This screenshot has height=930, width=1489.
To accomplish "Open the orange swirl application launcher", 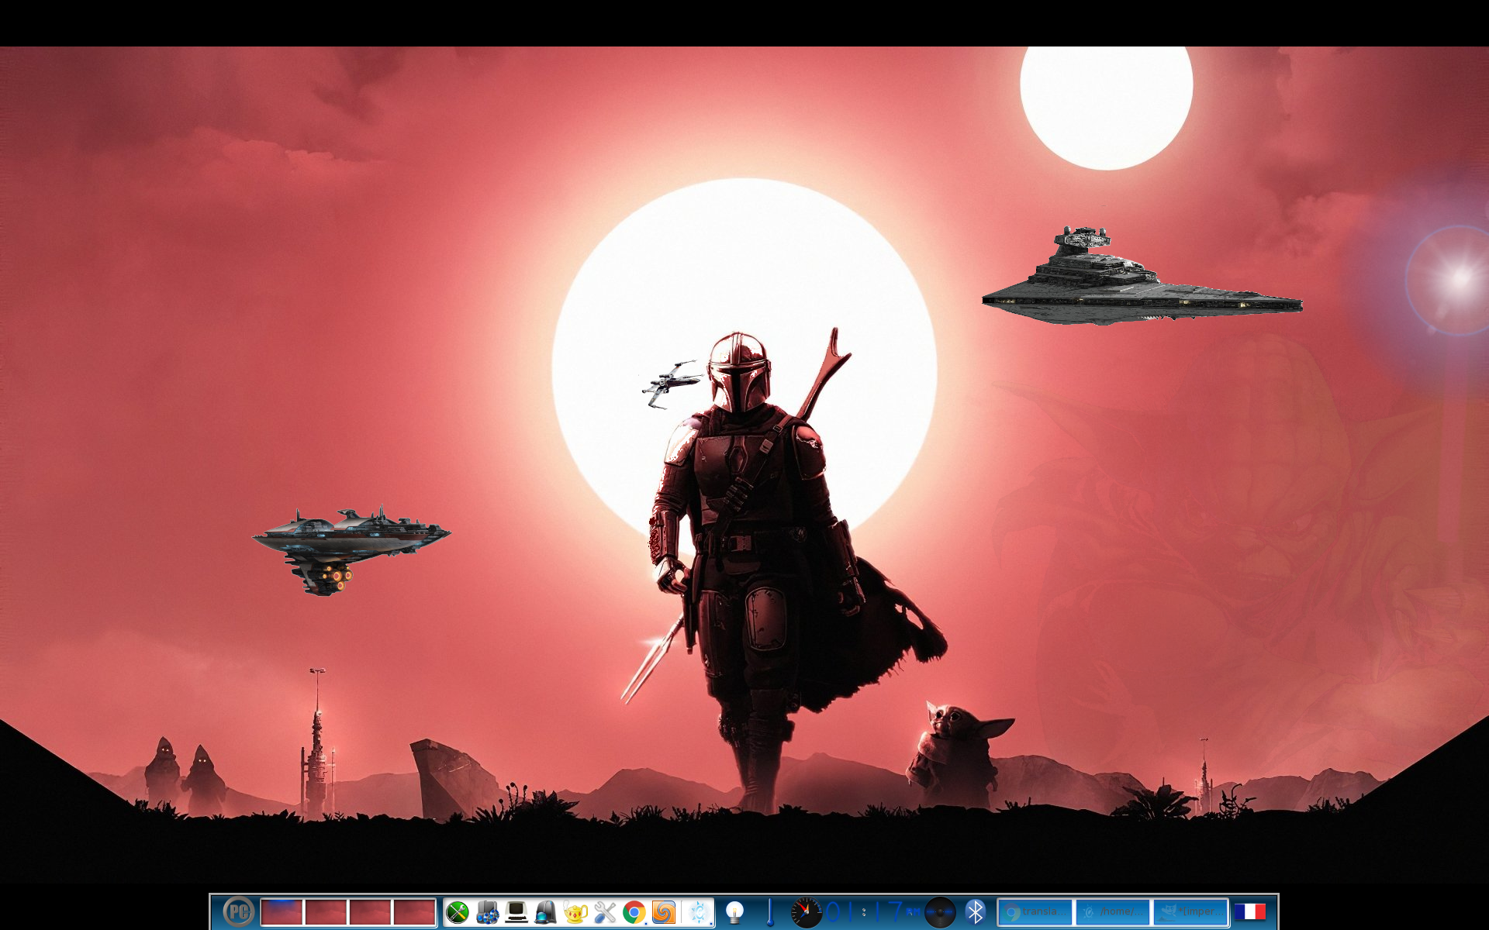I will pos(664,913).
